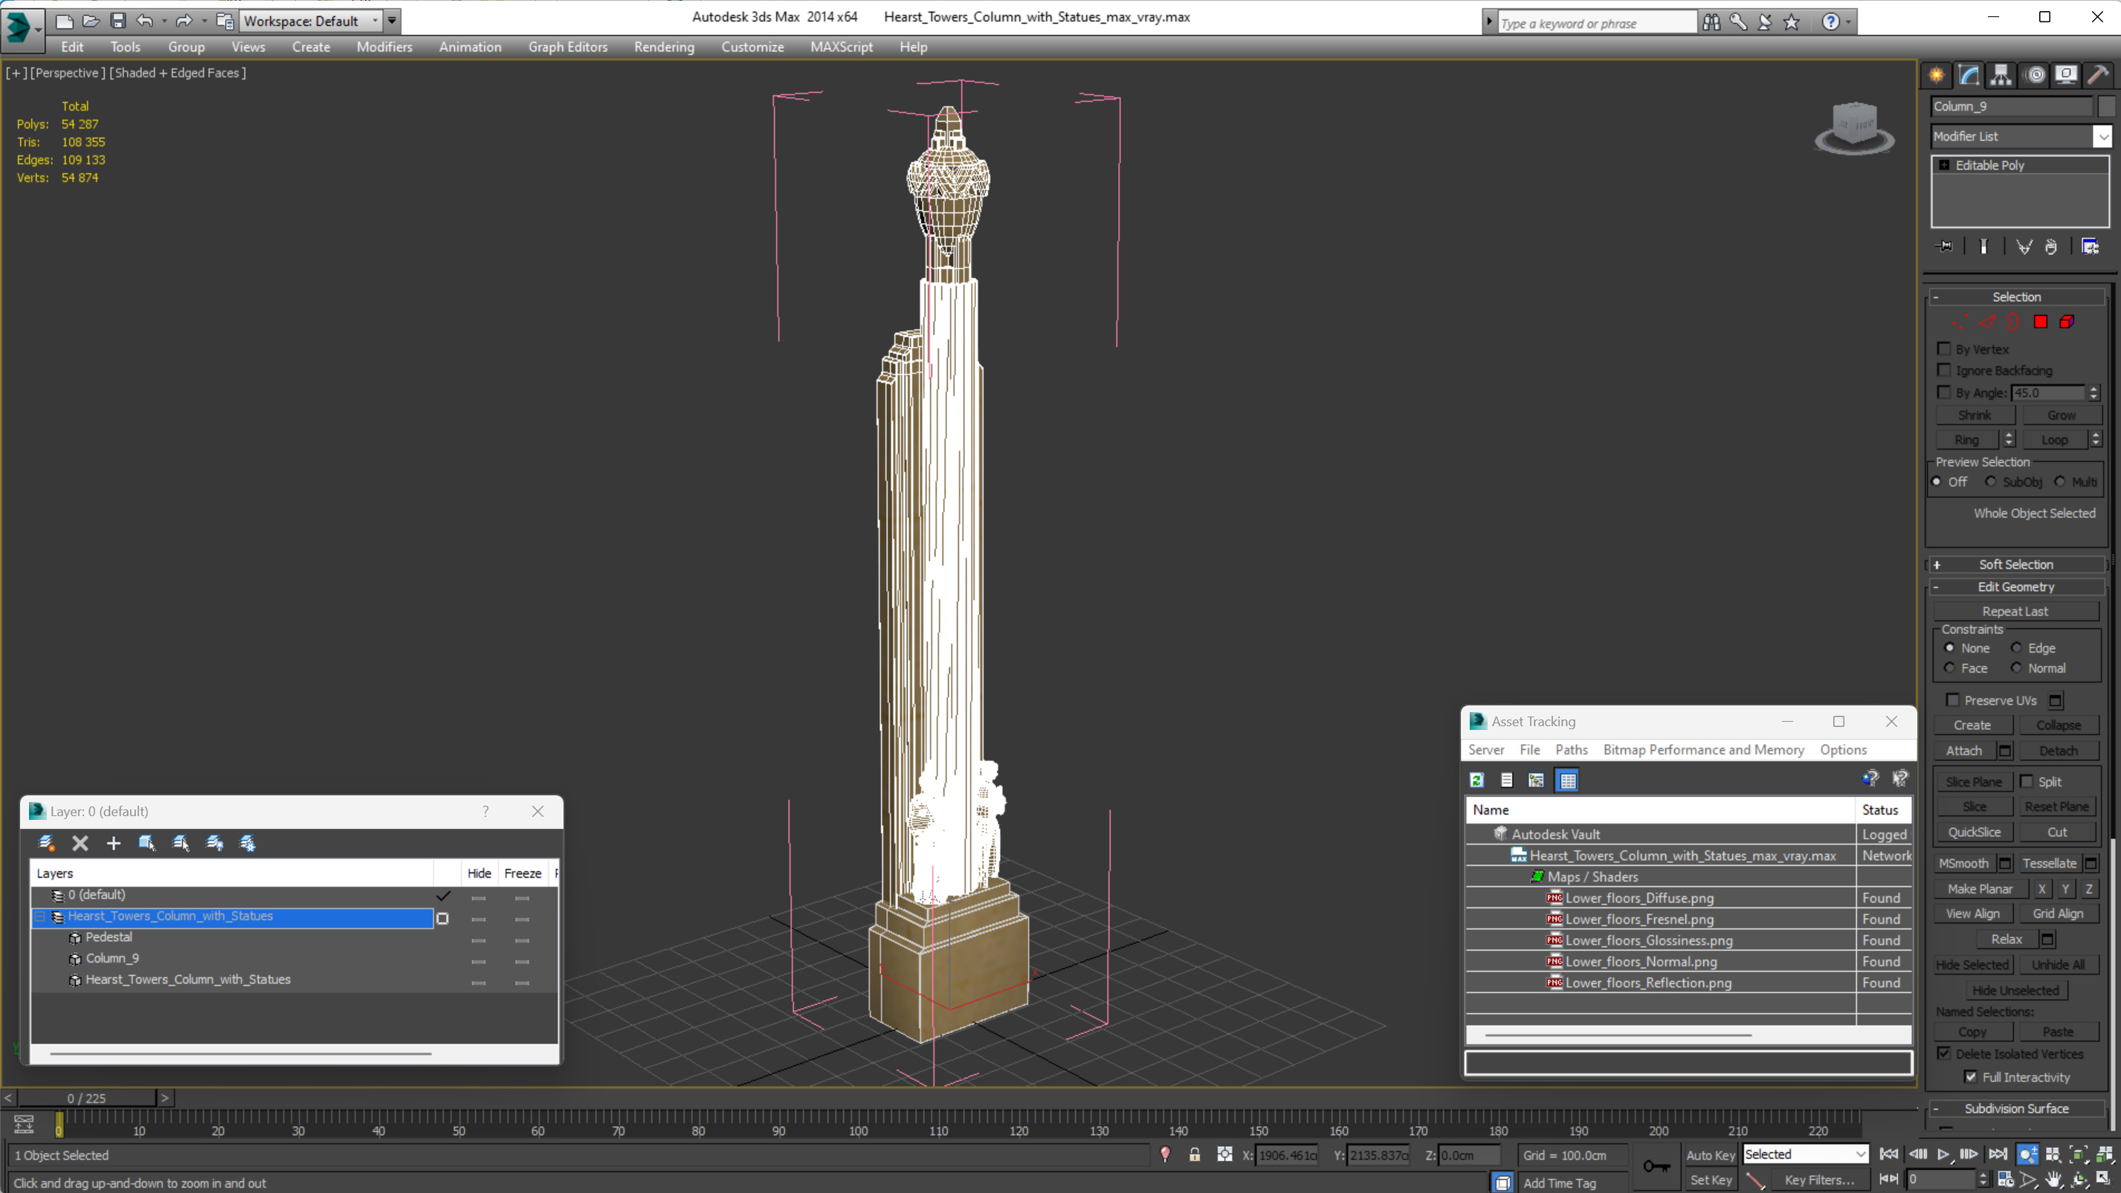Click Refresh icon in Asset Tracking
The image size is (2121, 1193).
point(1477,780)
